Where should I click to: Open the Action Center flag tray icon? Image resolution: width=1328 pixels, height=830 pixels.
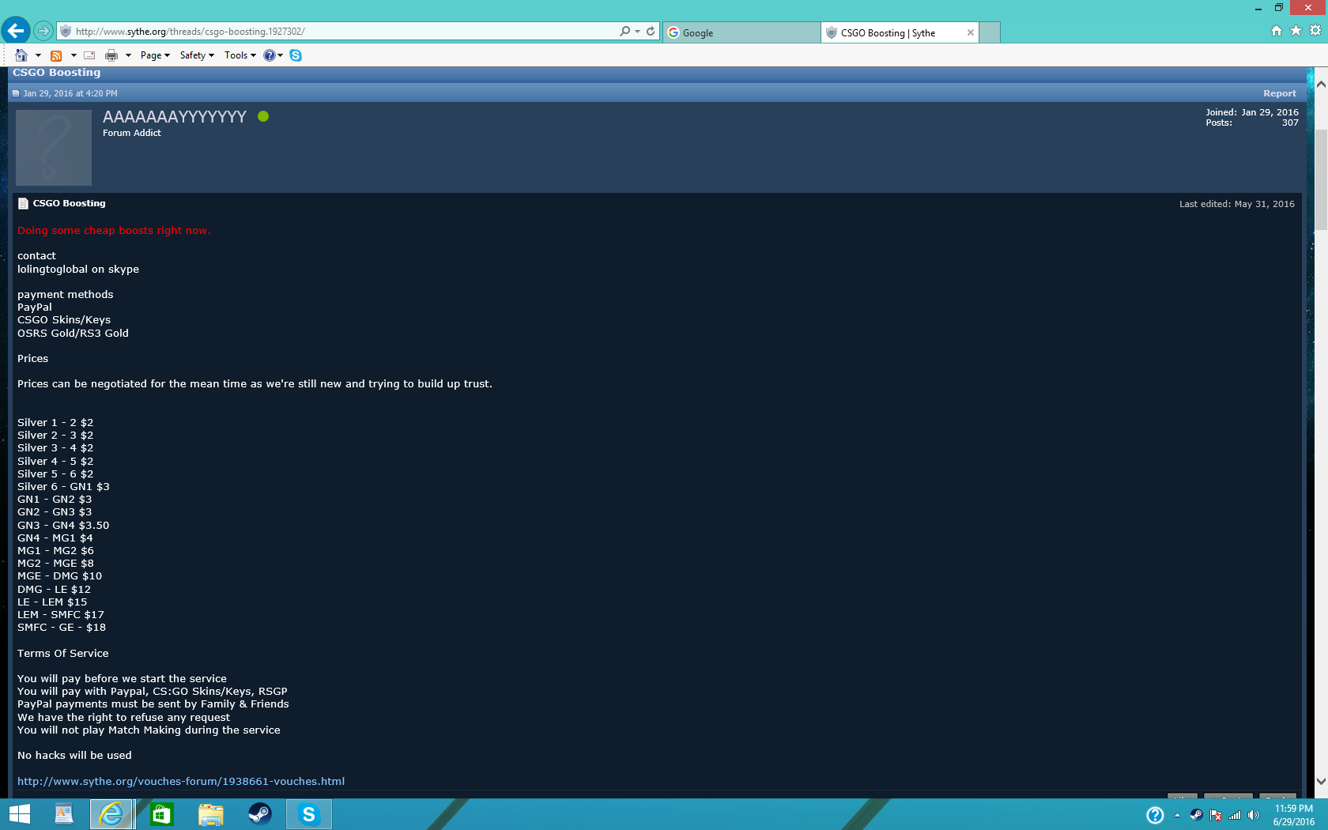click(x=1216, y=815)
